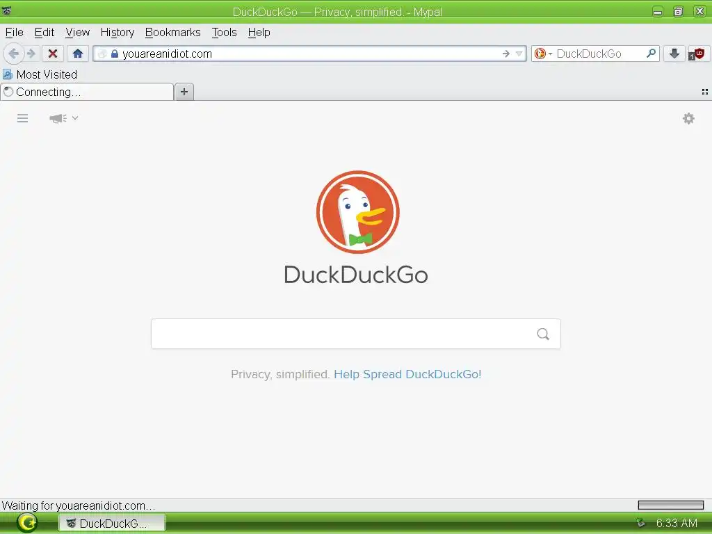Click the padlock site identity icon
Image resolution: width=712 pixels, height=534 pixels.
point(115,54)
